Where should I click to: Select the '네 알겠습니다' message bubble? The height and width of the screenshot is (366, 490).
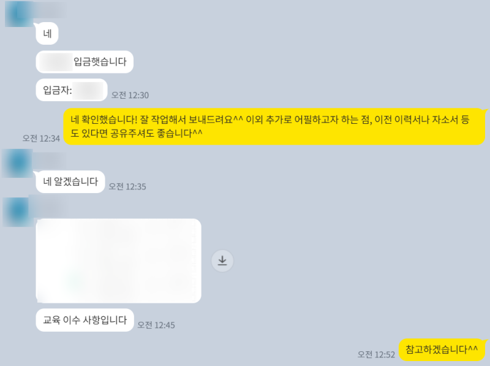point(70,181)
